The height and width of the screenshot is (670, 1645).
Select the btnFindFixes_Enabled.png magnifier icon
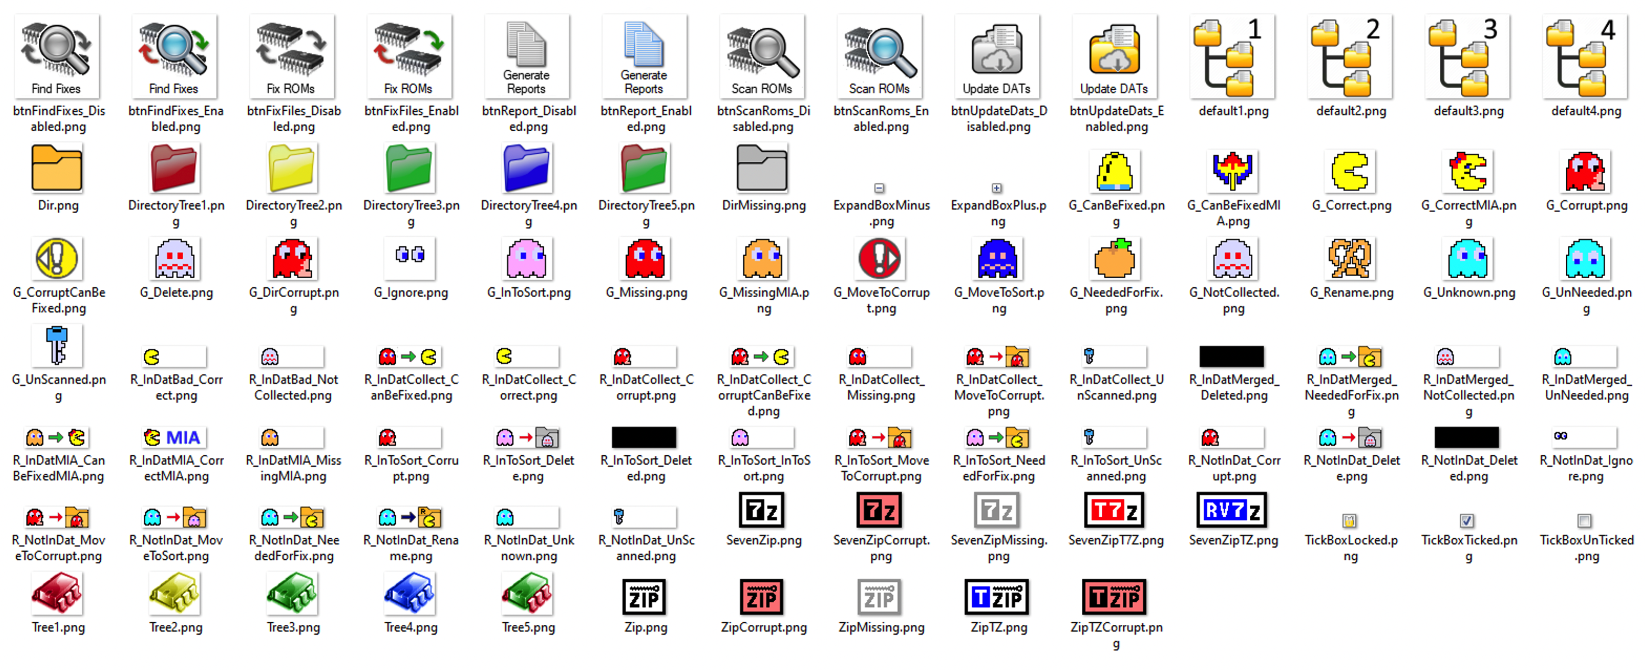point(174,56)
